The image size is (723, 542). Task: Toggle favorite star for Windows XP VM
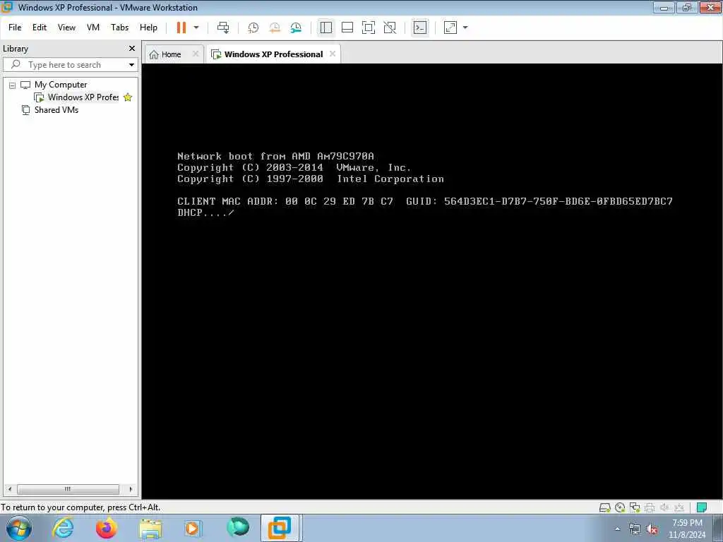(128, 97)
